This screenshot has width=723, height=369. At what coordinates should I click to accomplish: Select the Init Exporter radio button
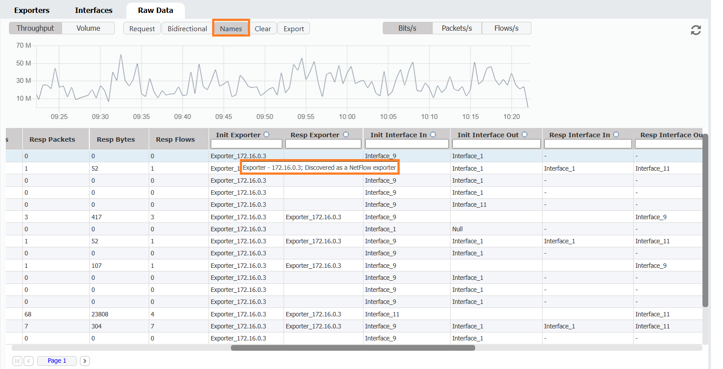click(x=267, y=135)
